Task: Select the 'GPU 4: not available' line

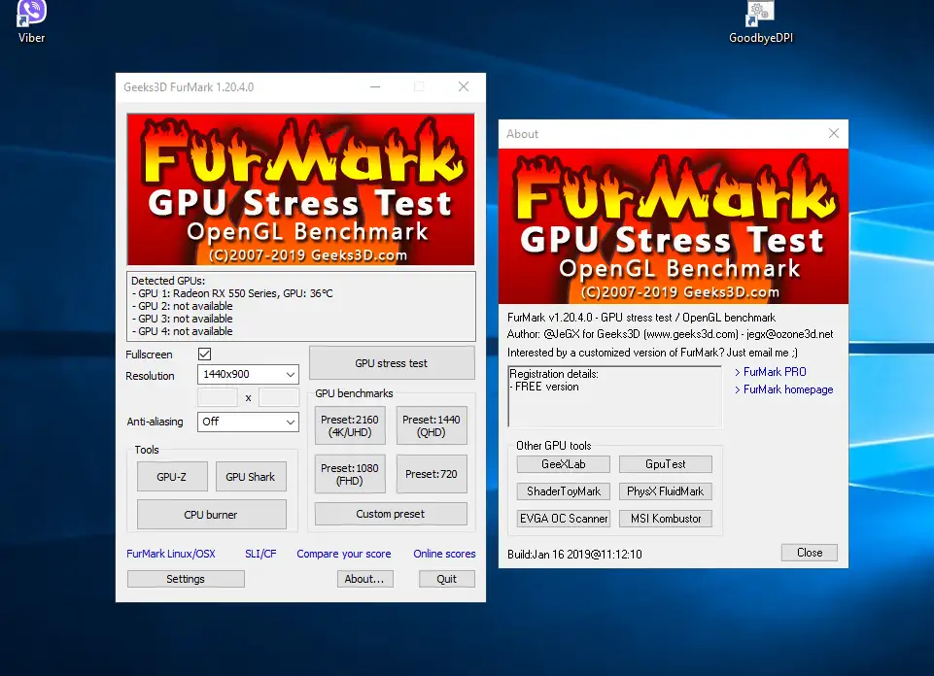Action: point(183,331)
